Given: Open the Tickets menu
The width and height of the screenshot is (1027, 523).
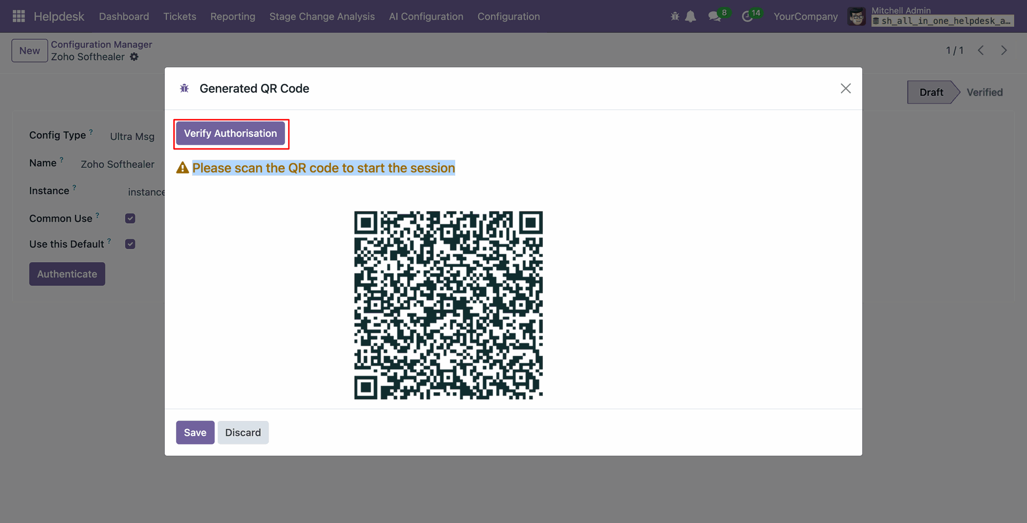Looking at the screenshot, I should 180,17.
